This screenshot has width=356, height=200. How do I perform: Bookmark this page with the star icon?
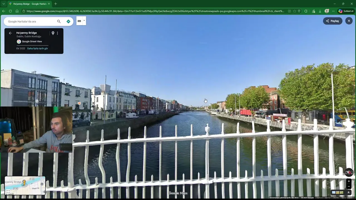(x=295, y=11)
